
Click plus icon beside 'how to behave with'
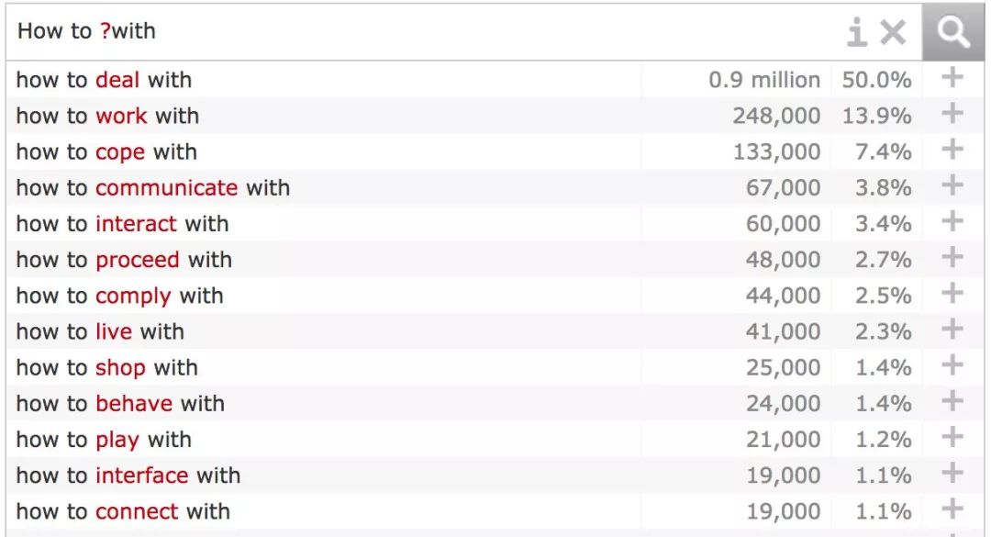coord(952,401)
